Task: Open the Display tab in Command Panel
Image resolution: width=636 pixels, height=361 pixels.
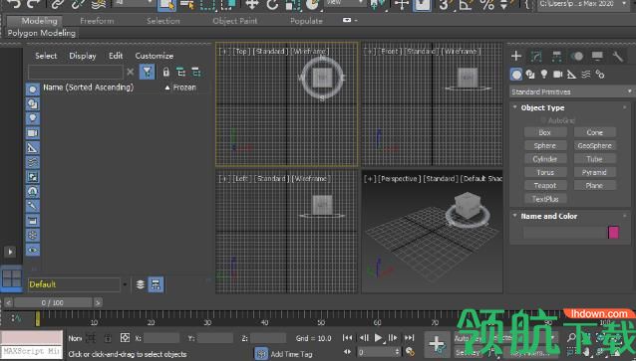Action: point(597,56)
